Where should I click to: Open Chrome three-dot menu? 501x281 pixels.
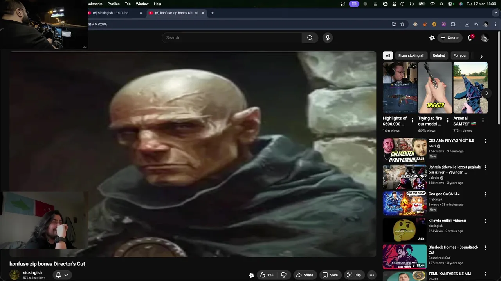pos(496,24)
